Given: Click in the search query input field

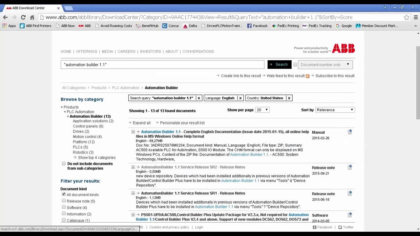Looking at the screenshot, I should (162, 65).
